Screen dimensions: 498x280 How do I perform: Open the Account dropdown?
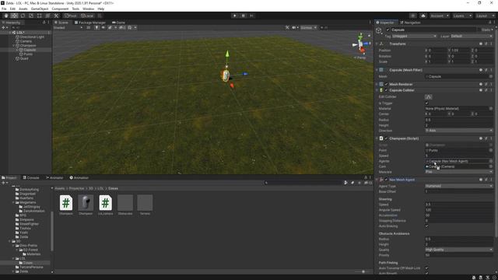pos(440,16)
